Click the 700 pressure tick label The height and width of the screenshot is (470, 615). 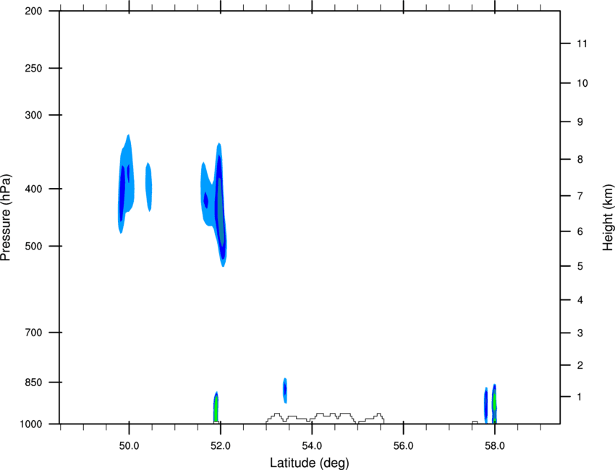coord(33,333)
